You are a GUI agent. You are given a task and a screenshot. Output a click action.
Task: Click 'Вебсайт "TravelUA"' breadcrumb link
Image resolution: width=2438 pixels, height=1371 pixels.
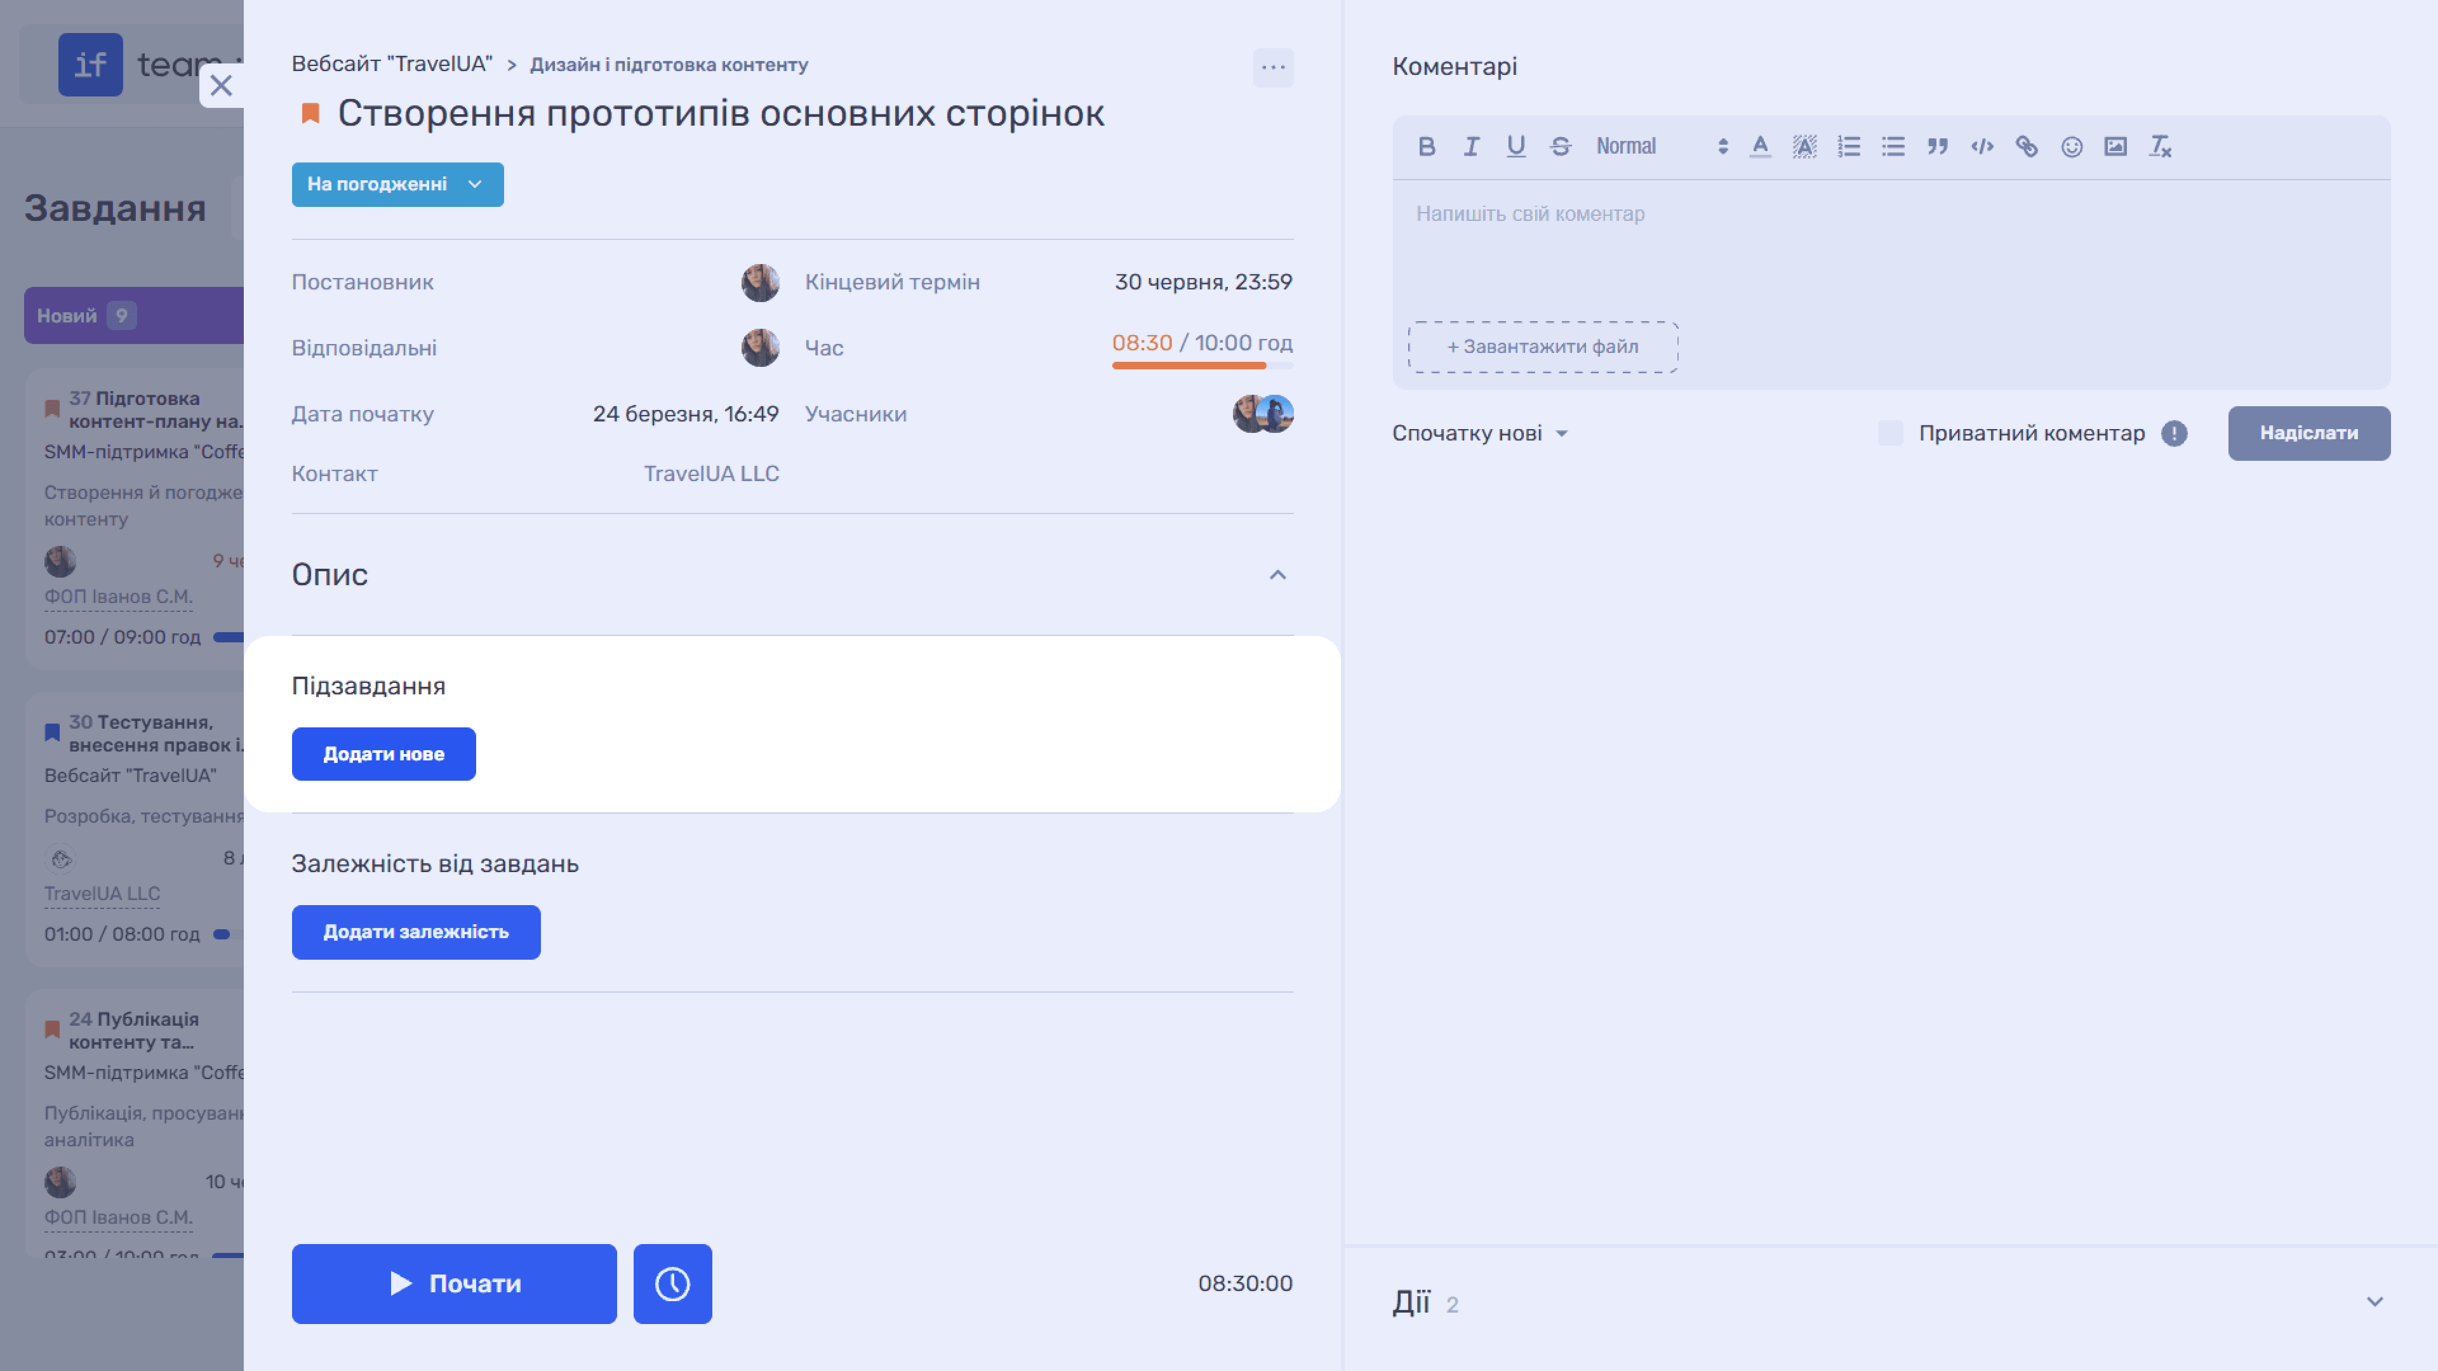(392, 64)
